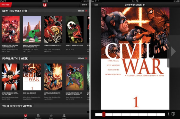The image size is (180, 119).
Task: Click the Dec 14, 2011 date text
Action: coord(70,99)
